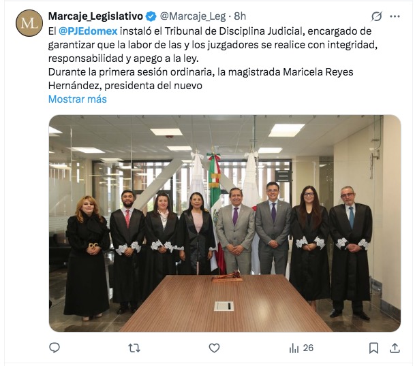Click the 26 views count
This screenshot has height=366, width=415.
click(x=308, y=348)
